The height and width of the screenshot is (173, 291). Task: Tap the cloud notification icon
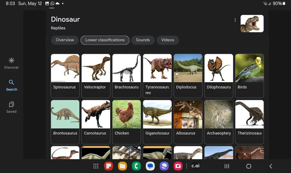(58, 3)
